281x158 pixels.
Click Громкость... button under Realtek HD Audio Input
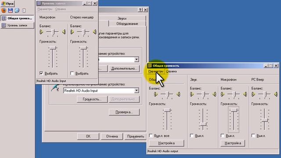(92, 99)
